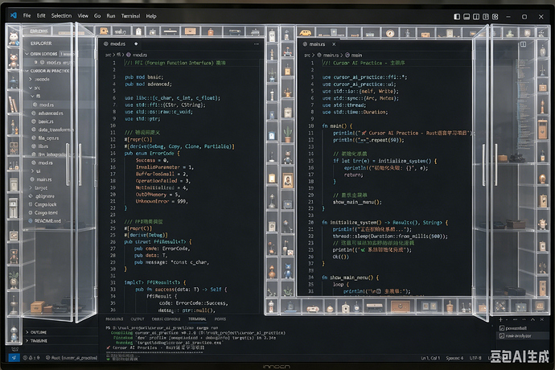Switch to the DEBUG CONSOLE panel tab
The height and width of the screenshot is (370, 555).
(166, 319)
